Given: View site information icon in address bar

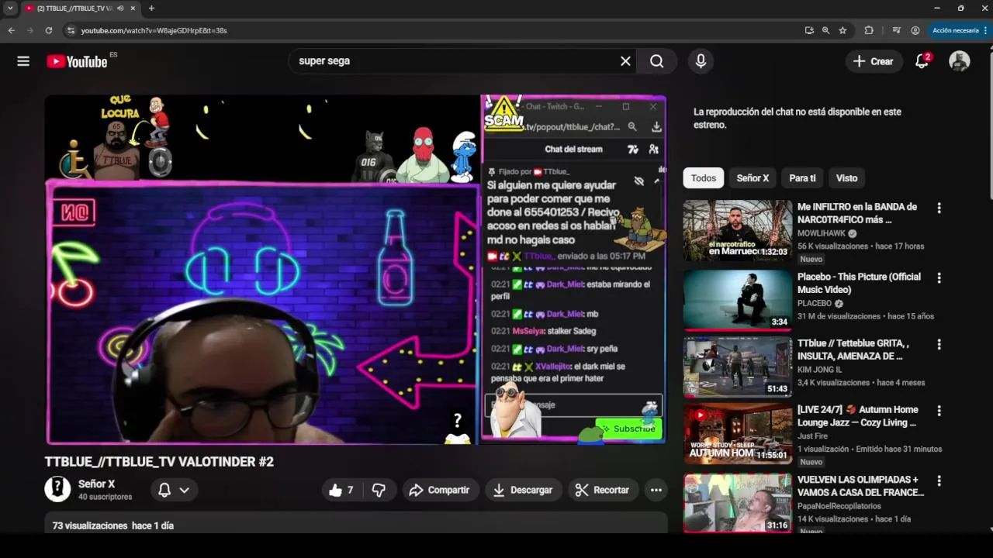Looking at the screenshot, I should 71,30.
